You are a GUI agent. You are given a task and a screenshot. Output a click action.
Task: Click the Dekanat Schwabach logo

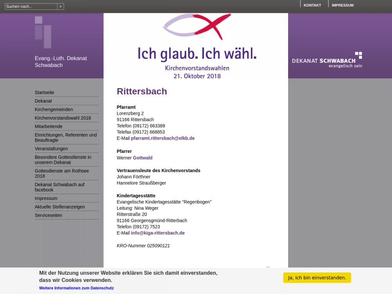(x=327, y=60)
